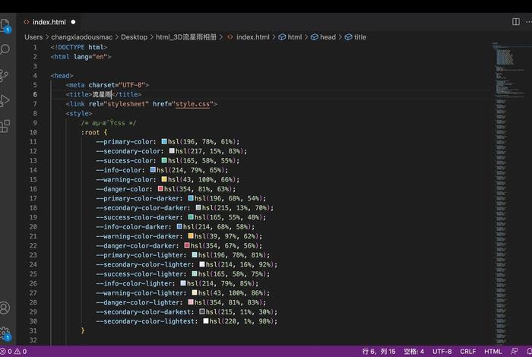Show errors and warnings count panel
Viewport: 532px width, 357px height.
click(x=14, y=352)
